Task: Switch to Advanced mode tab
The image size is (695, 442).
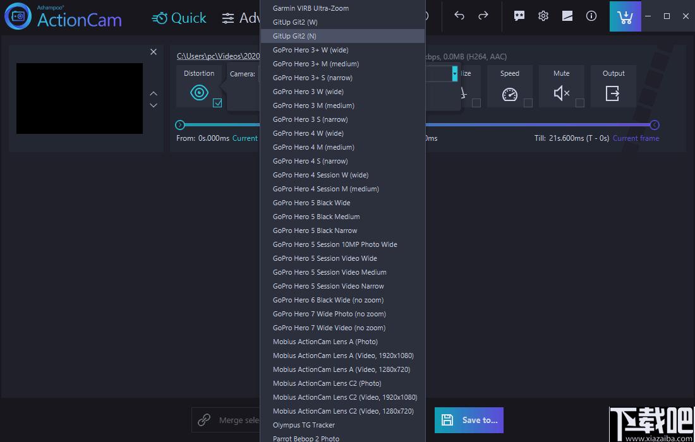Action: click(241, 18)
